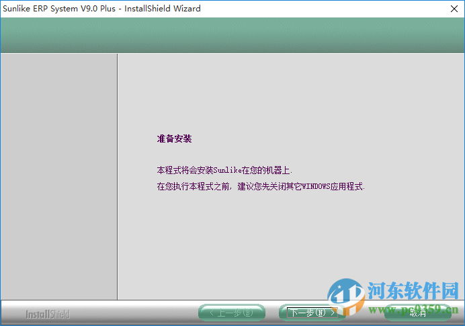Click the 上一步(B) back button
The image size is (465, 326).
click(x=232, y=313)
